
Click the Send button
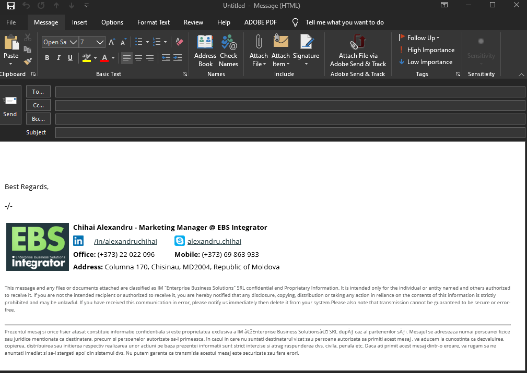click(10, 105)
